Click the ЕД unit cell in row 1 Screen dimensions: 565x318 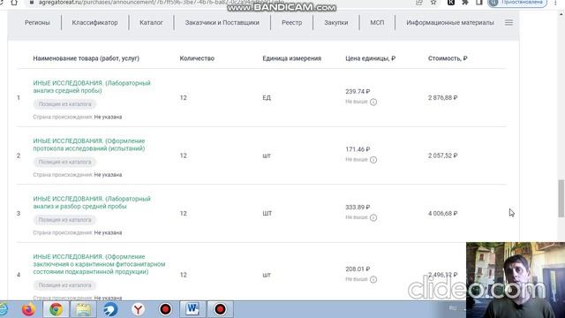[267, 98]
